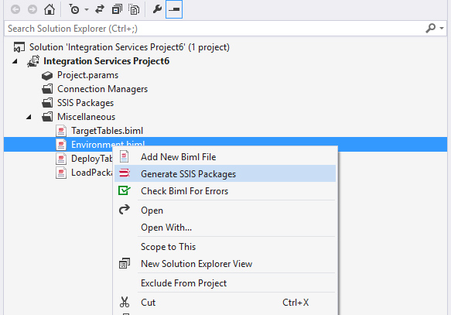Click the Forward navigation arrow in toolbar
Screen dimensions: 451x315
[32, 9]
